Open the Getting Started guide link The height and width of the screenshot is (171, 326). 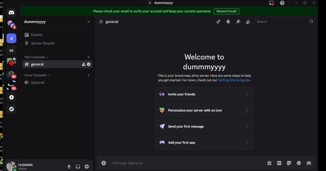point(234,80)
